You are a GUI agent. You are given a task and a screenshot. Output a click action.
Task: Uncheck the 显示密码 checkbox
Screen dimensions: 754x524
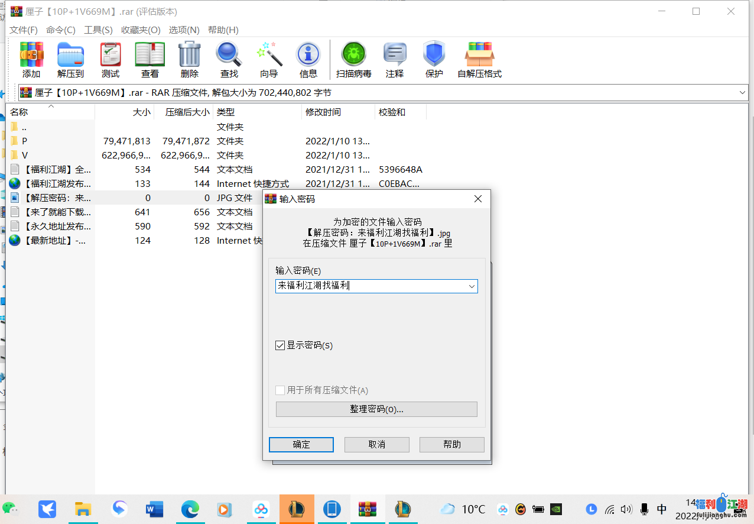coord(281,345)
